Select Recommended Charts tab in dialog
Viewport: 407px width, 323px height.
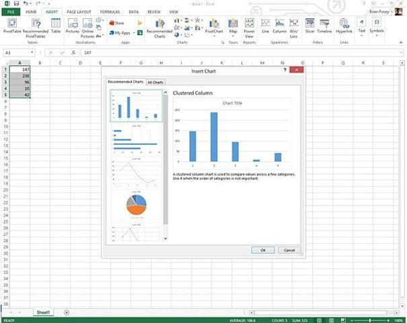[126, 82]
